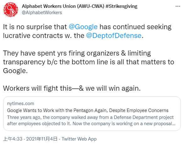Click the tweet's first paragraph about lucrative contracts

point(87,31)
